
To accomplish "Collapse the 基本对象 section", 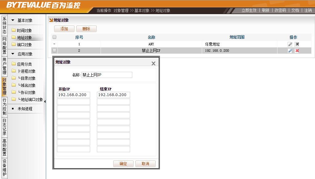I will [13, 20].
